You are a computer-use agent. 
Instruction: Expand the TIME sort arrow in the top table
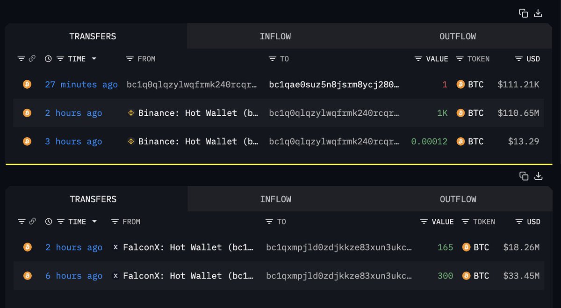click(94, 59)
